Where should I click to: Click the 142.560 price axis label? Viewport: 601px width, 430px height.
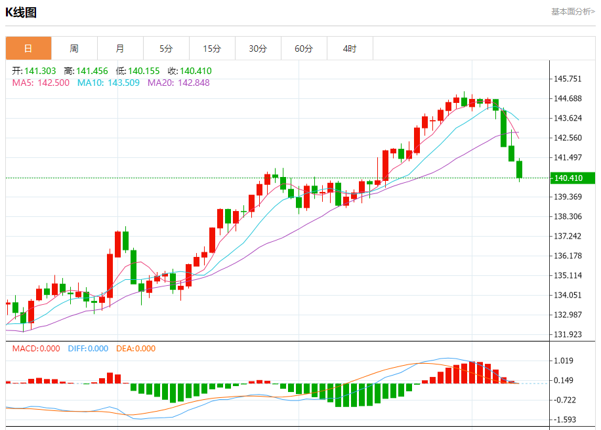click(x=568, y=138)
